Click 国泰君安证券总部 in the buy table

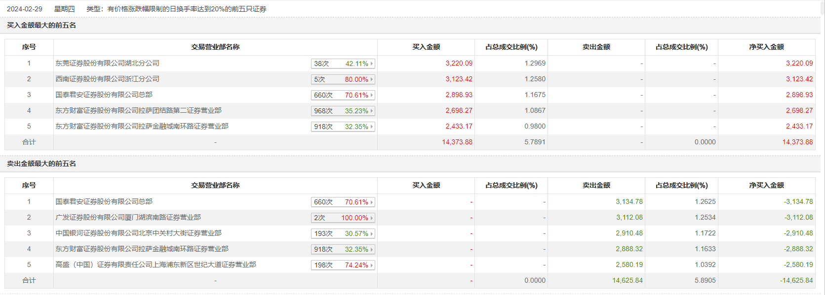[104, 95]
